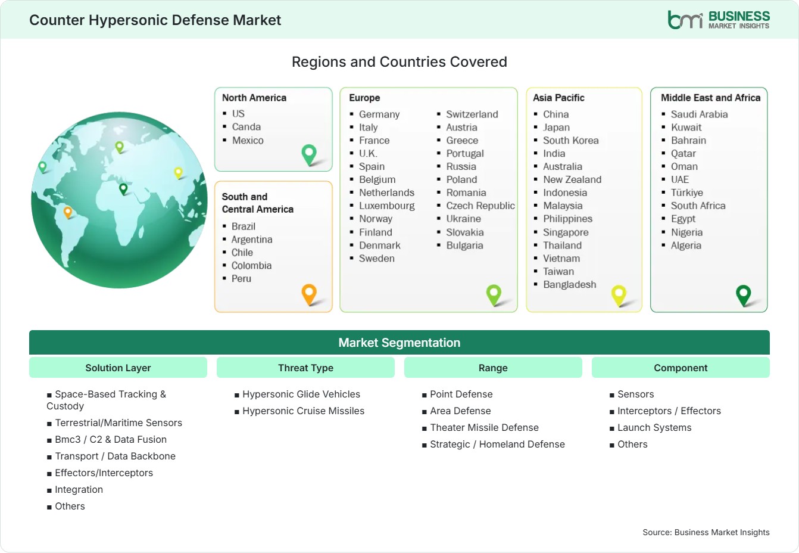799x553 pixels.
Task: Click 'Mexico' in North America list
Action: pos(248,141)
